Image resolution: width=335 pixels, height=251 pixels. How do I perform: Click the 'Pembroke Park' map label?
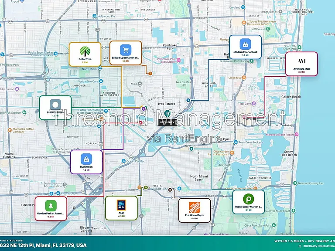tap(170, 47)
